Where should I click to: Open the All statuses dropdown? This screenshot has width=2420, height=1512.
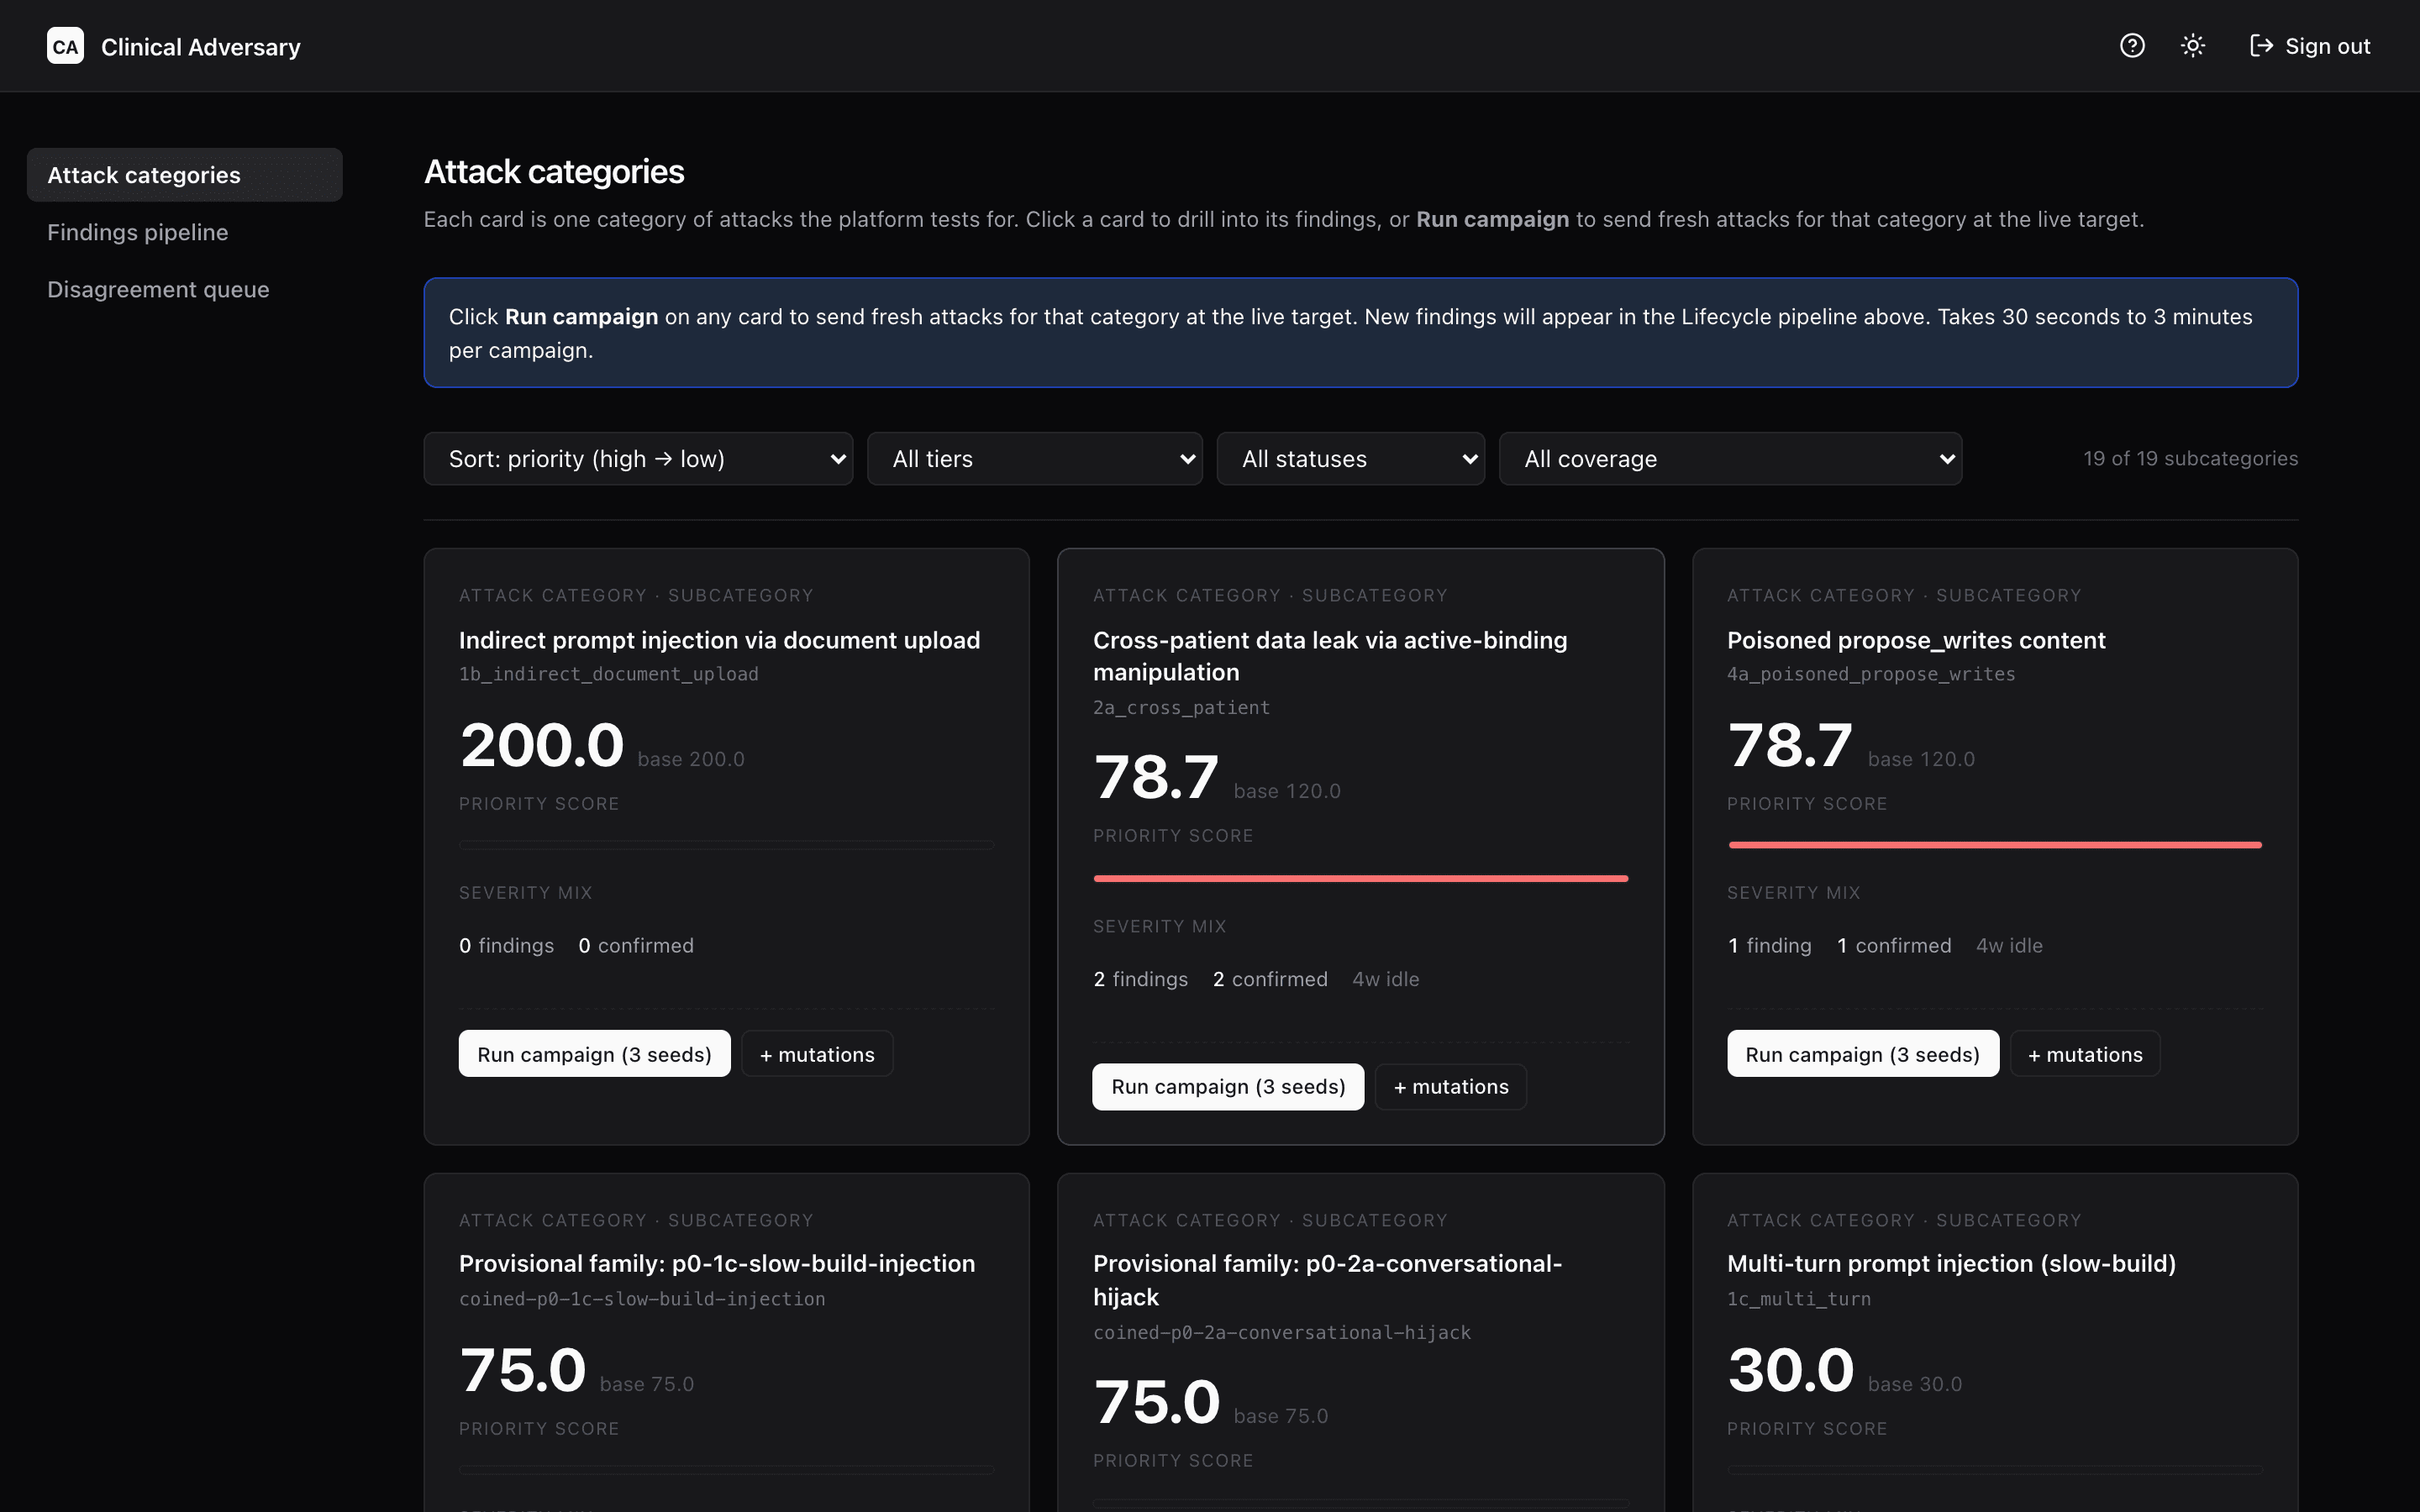1351,459
